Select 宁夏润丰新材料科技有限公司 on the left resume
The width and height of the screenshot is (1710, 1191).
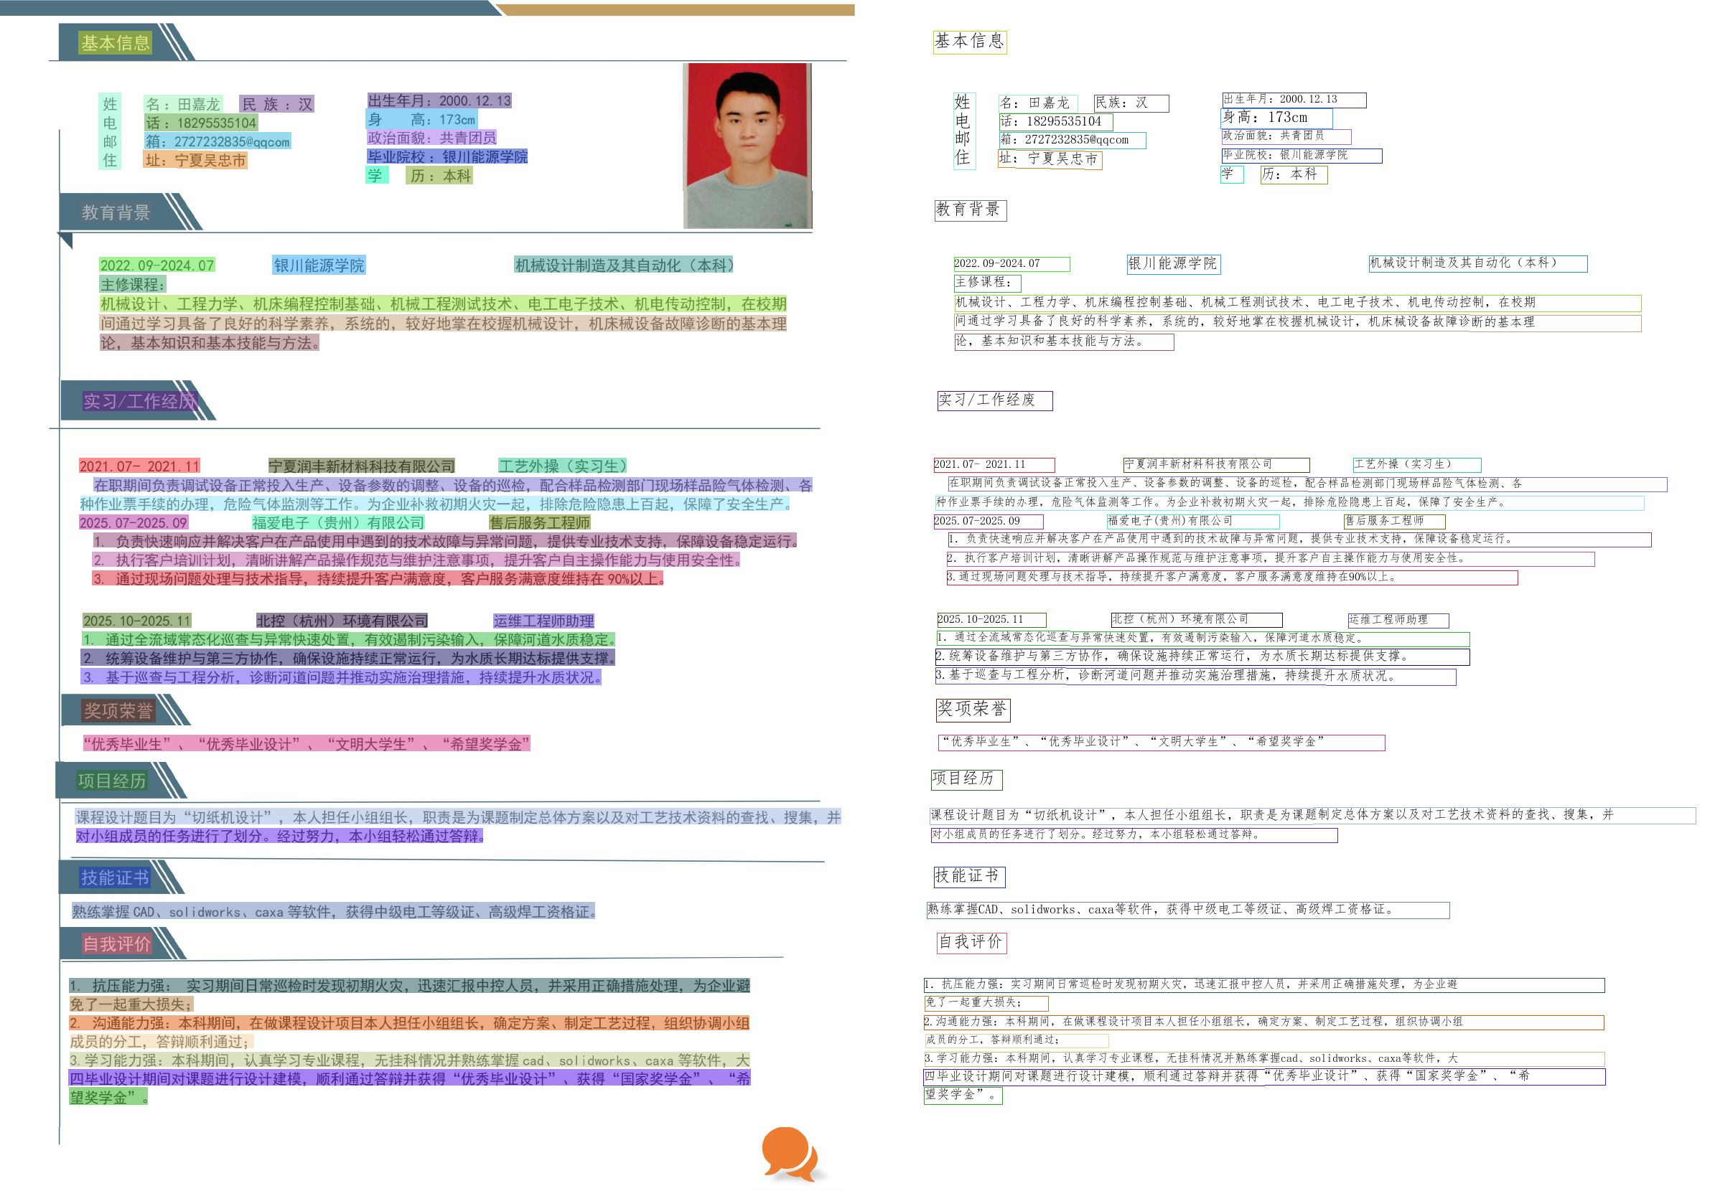coord(361,466)
